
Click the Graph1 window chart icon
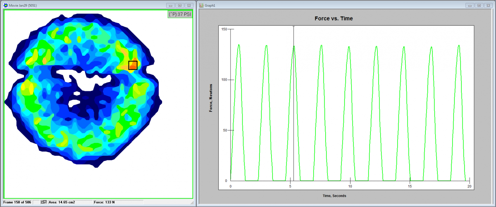201,5
